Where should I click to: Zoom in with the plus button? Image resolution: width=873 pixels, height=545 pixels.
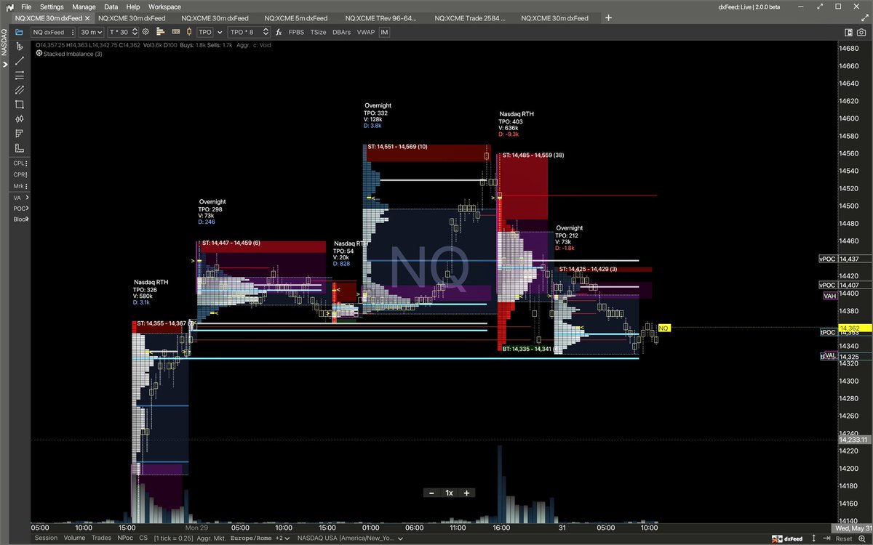[466, 493]
